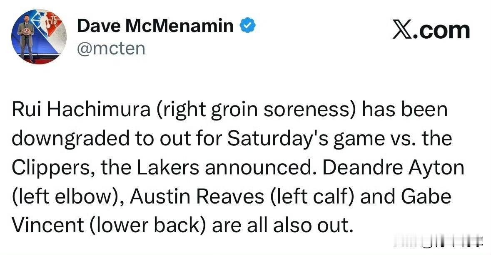491x255 pixels.
Task: Click the blurred watermark at bottom right
Action: coord(439,242)
